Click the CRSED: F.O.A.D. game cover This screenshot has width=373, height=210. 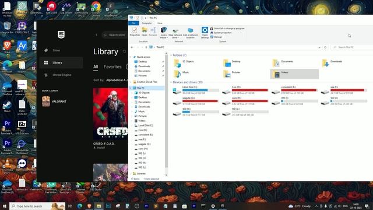111,114
